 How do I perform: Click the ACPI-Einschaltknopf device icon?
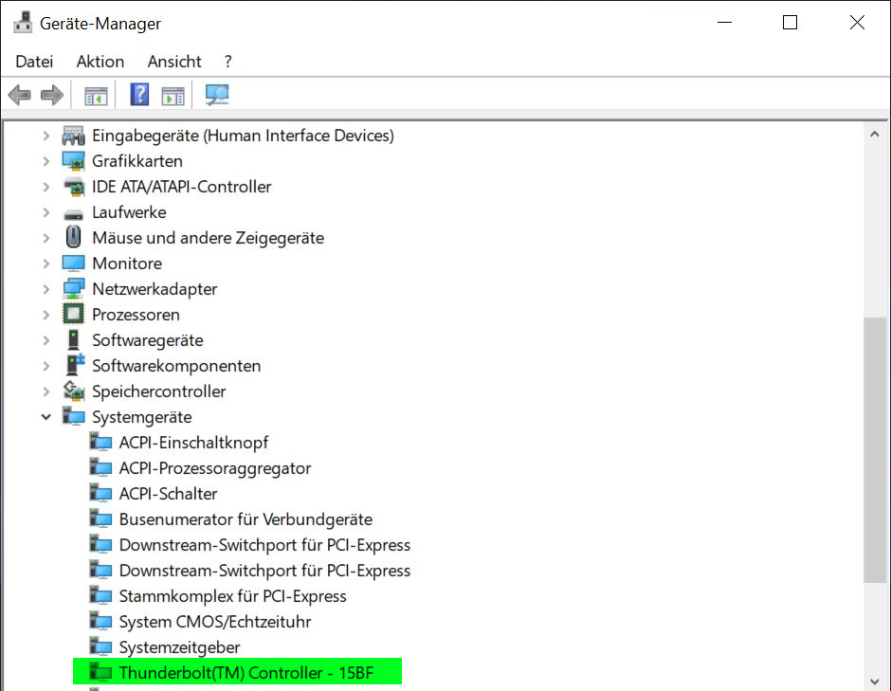[x=100, y=442]
